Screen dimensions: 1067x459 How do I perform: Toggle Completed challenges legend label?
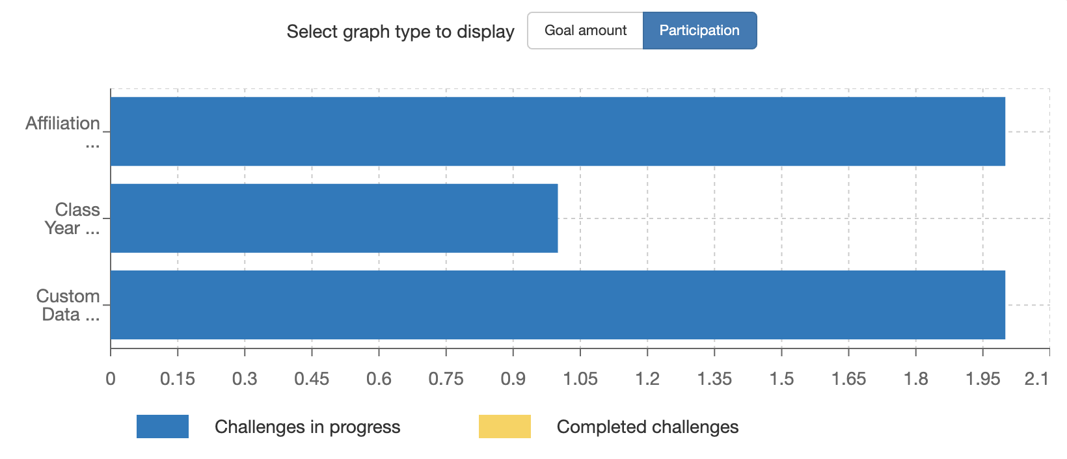tap(647, 427)
